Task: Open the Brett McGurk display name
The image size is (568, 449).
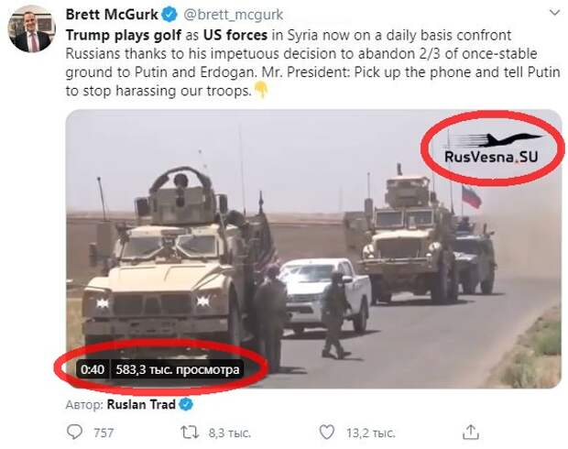Action: click(x=112, y=15)
